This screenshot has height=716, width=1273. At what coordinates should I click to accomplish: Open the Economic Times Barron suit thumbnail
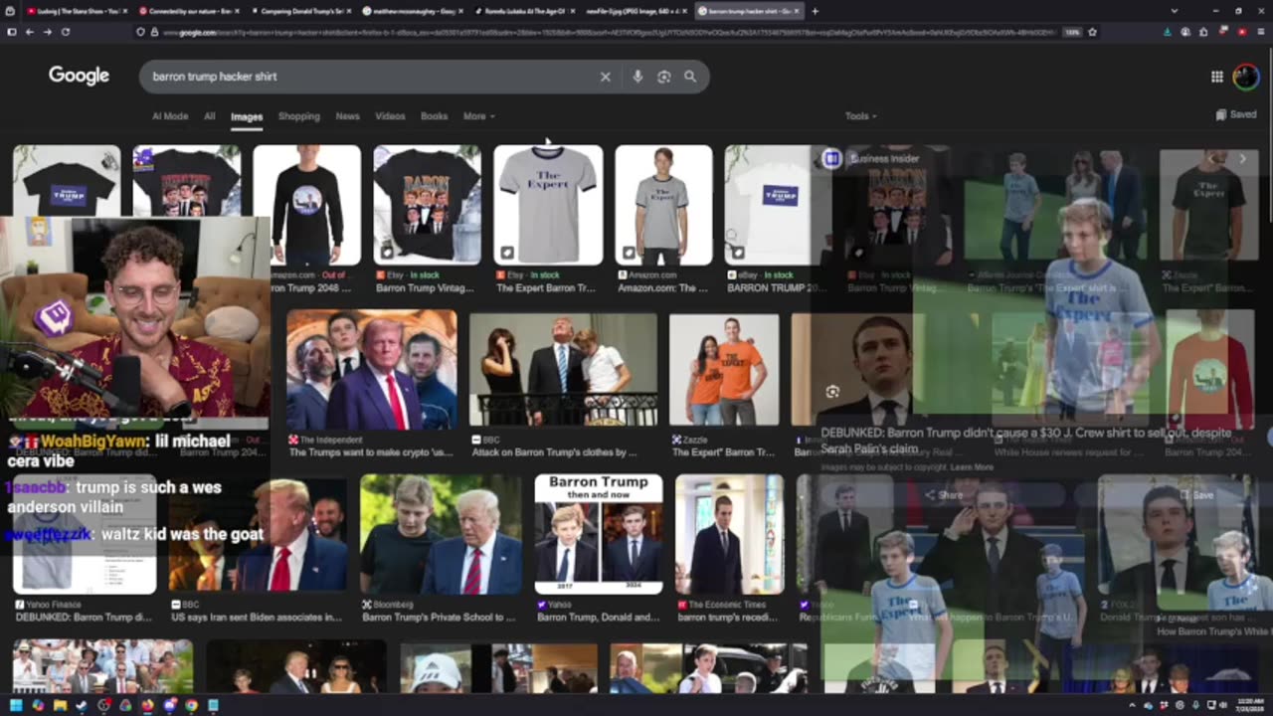click(x=729, y=534)
